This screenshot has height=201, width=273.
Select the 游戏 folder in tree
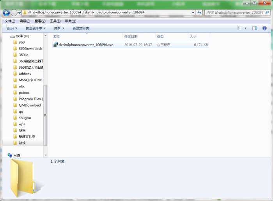[22, 143]
